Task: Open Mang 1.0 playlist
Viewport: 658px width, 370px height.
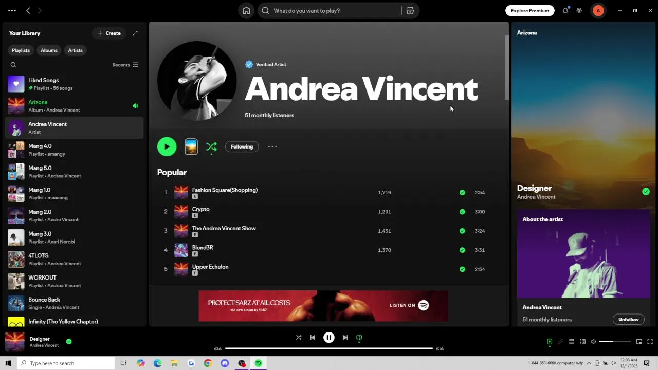Action: point(75,194)
